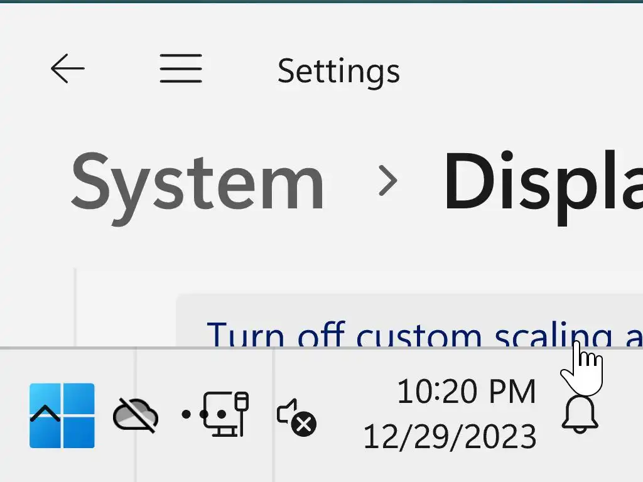The width and height of the screenshot is (643, 482).
Task: Open notifications with the bell icon
Action: point(579,415)
